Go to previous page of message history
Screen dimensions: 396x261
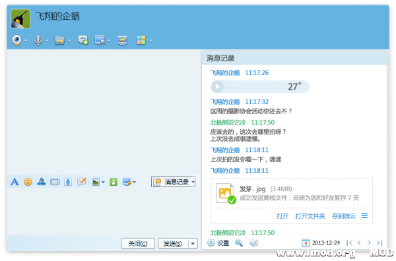[359, 243]
